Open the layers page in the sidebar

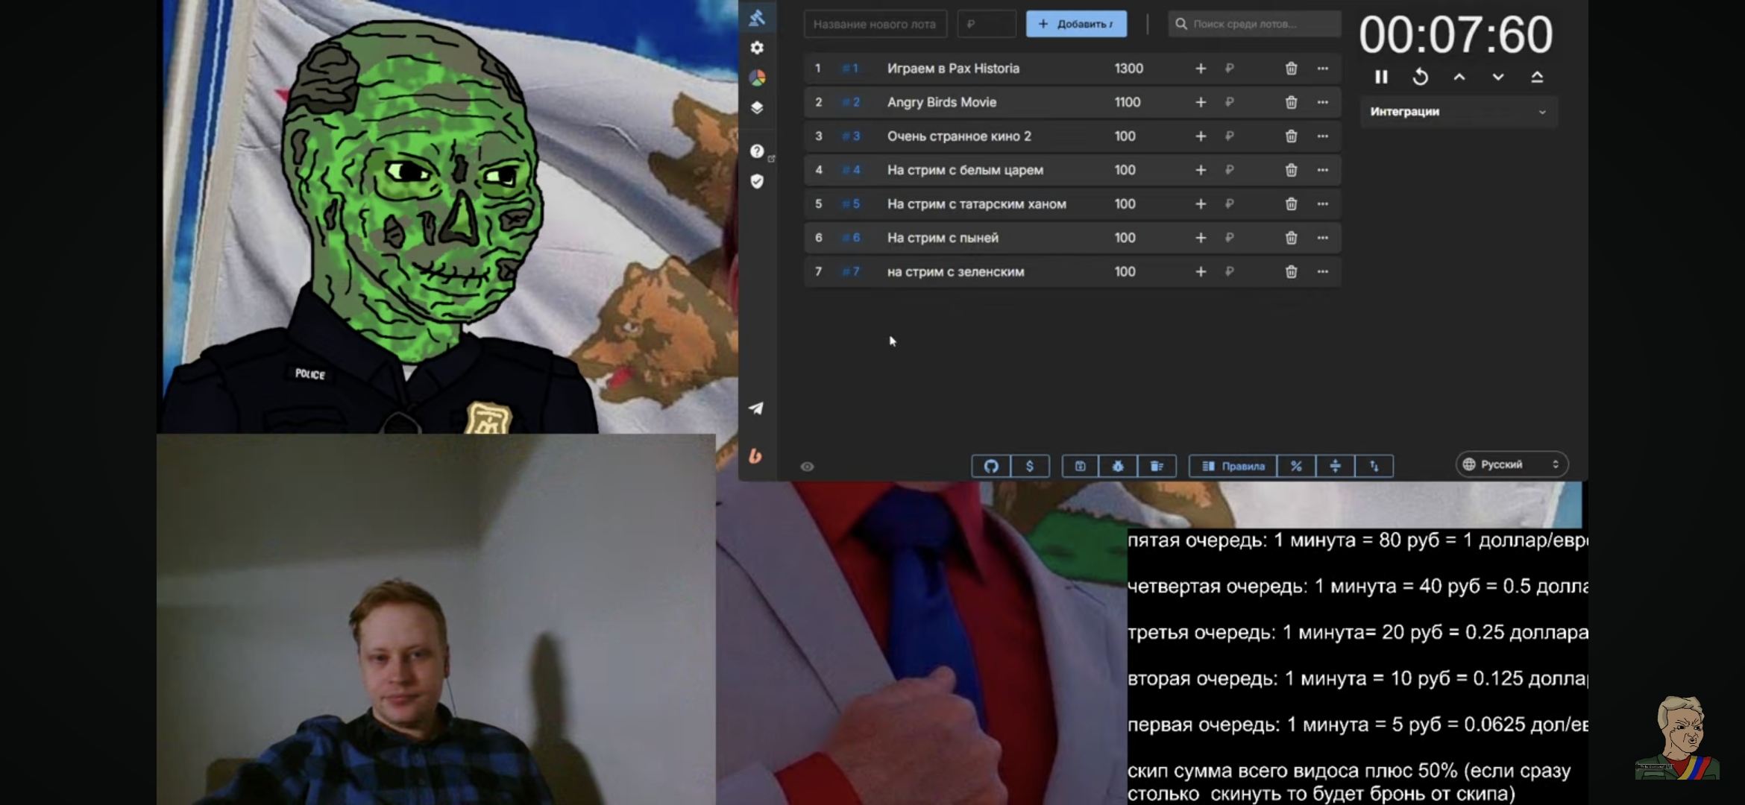click(x=757, y=107)
